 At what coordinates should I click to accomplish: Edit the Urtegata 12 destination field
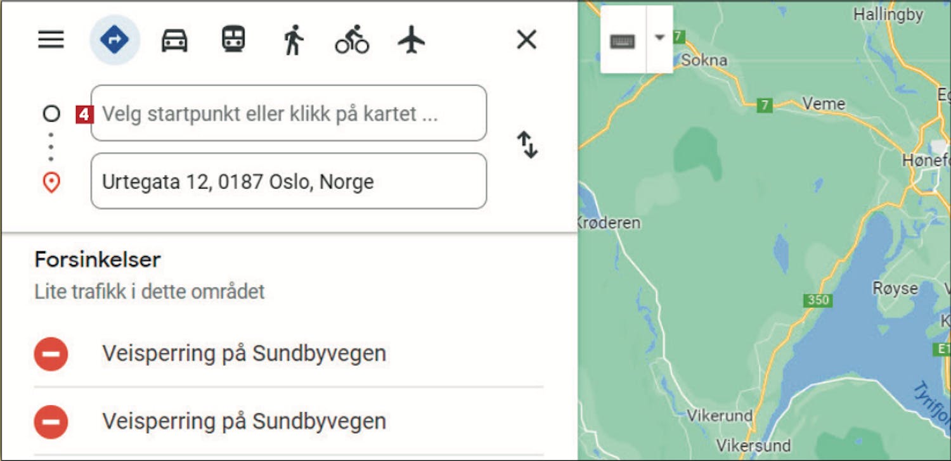tap(289, 181)
